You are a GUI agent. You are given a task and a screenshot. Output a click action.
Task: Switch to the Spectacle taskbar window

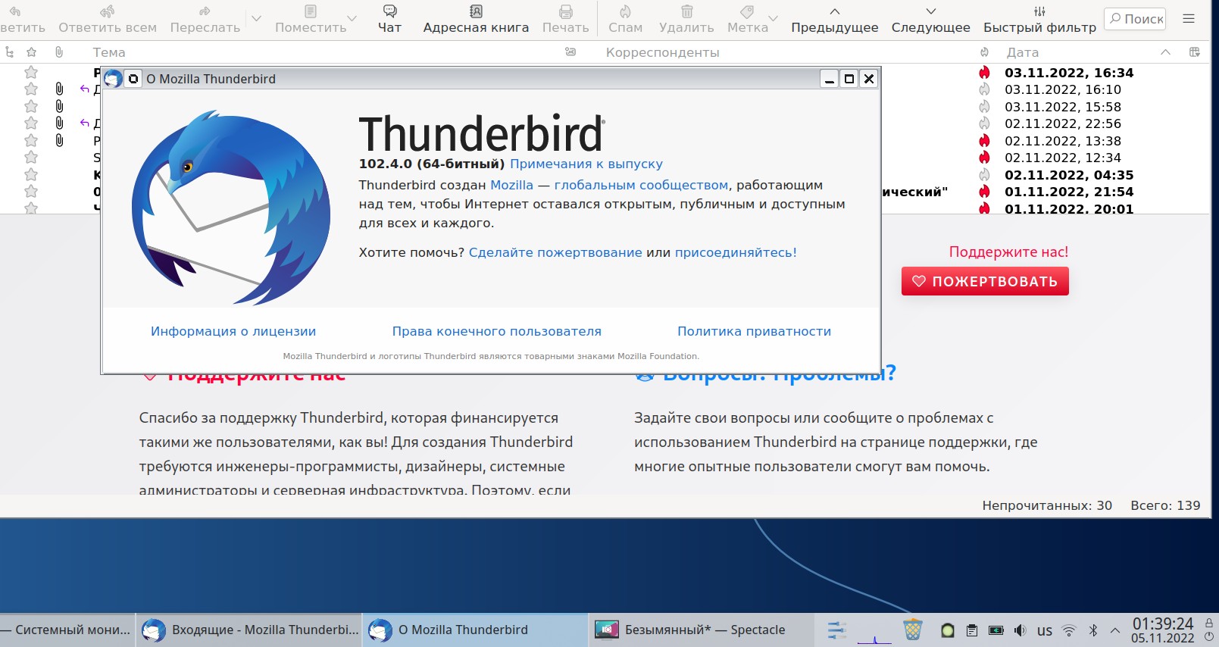701,630
